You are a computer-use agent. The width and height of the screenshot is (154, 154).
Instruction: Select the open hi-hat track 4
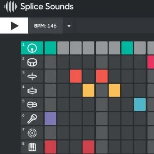point(32,90)
